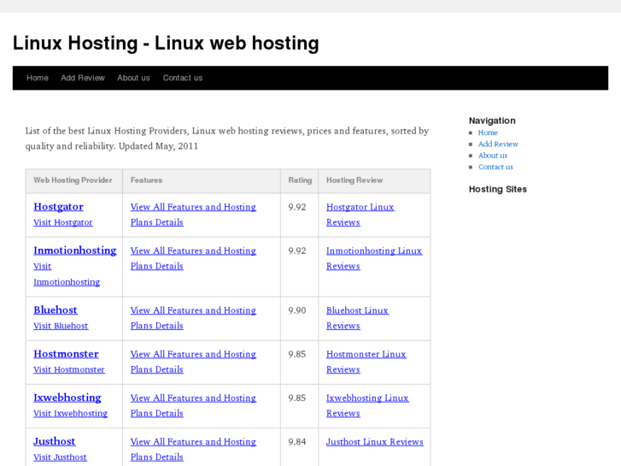View features and plans details for Ixwebhosting

193,405
